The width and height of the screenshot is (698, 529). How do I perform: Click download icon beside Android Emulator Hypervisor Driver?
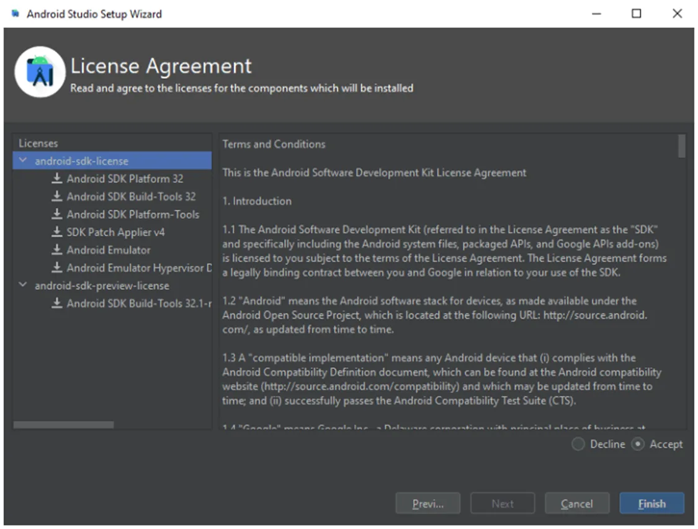[x=56, y=268]
